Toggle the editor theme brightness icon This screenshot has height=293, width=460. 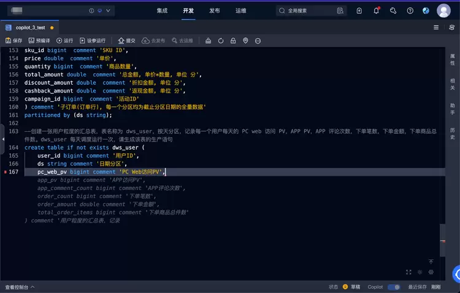tap(420, 272)
